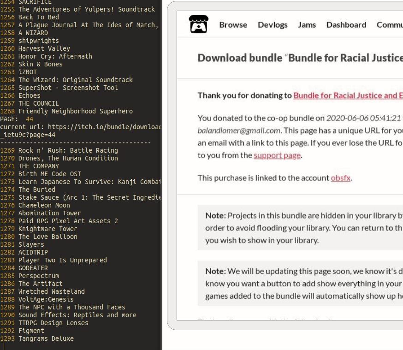Image resolution: width=403 pixels, height=350 pixels.
Task: Select terminal line 1286 The Artifact
Action: click(x=31, y=284)
